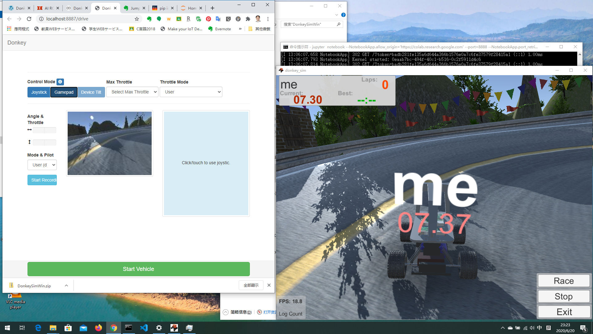Close the Jump Evernote tab
Image resolution: width=593 pixels, height=334 pixels.
click(144, 8)
